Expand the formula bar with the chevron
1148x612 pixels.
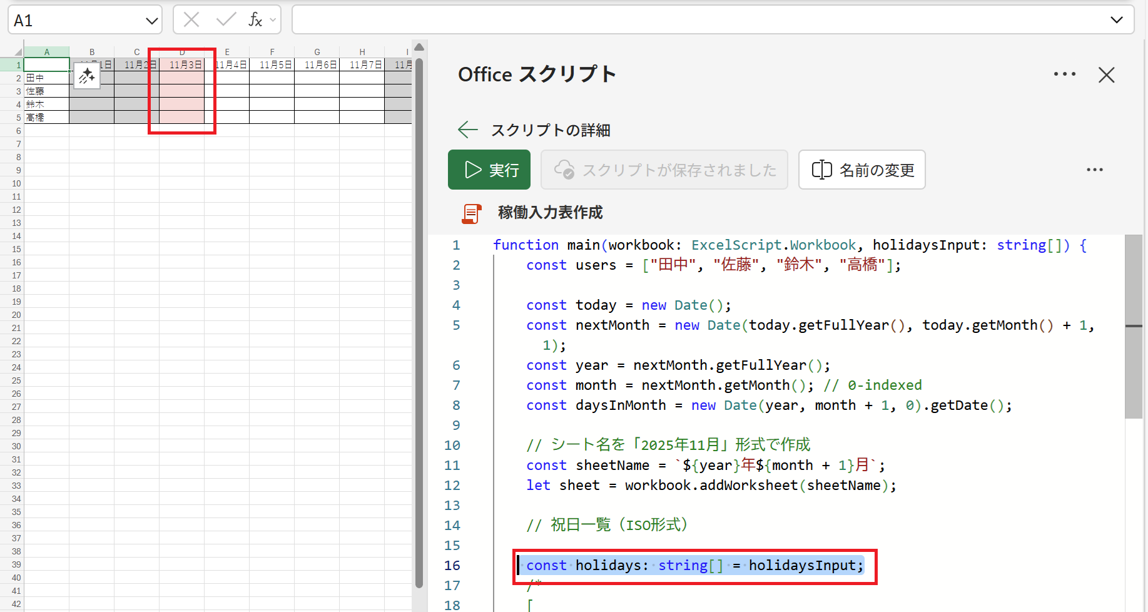[x=1117, y=20]
